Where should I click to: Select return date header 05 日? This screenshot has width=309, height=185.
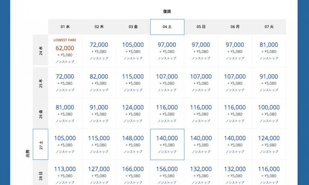(x=201, y=27)
